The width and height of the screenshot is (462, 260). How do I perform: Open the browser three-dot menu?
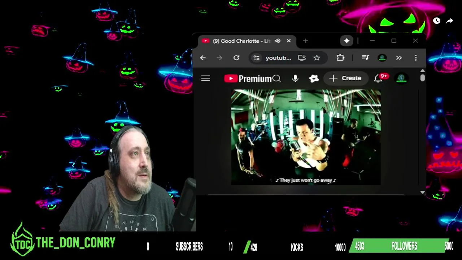click(416, 58)
